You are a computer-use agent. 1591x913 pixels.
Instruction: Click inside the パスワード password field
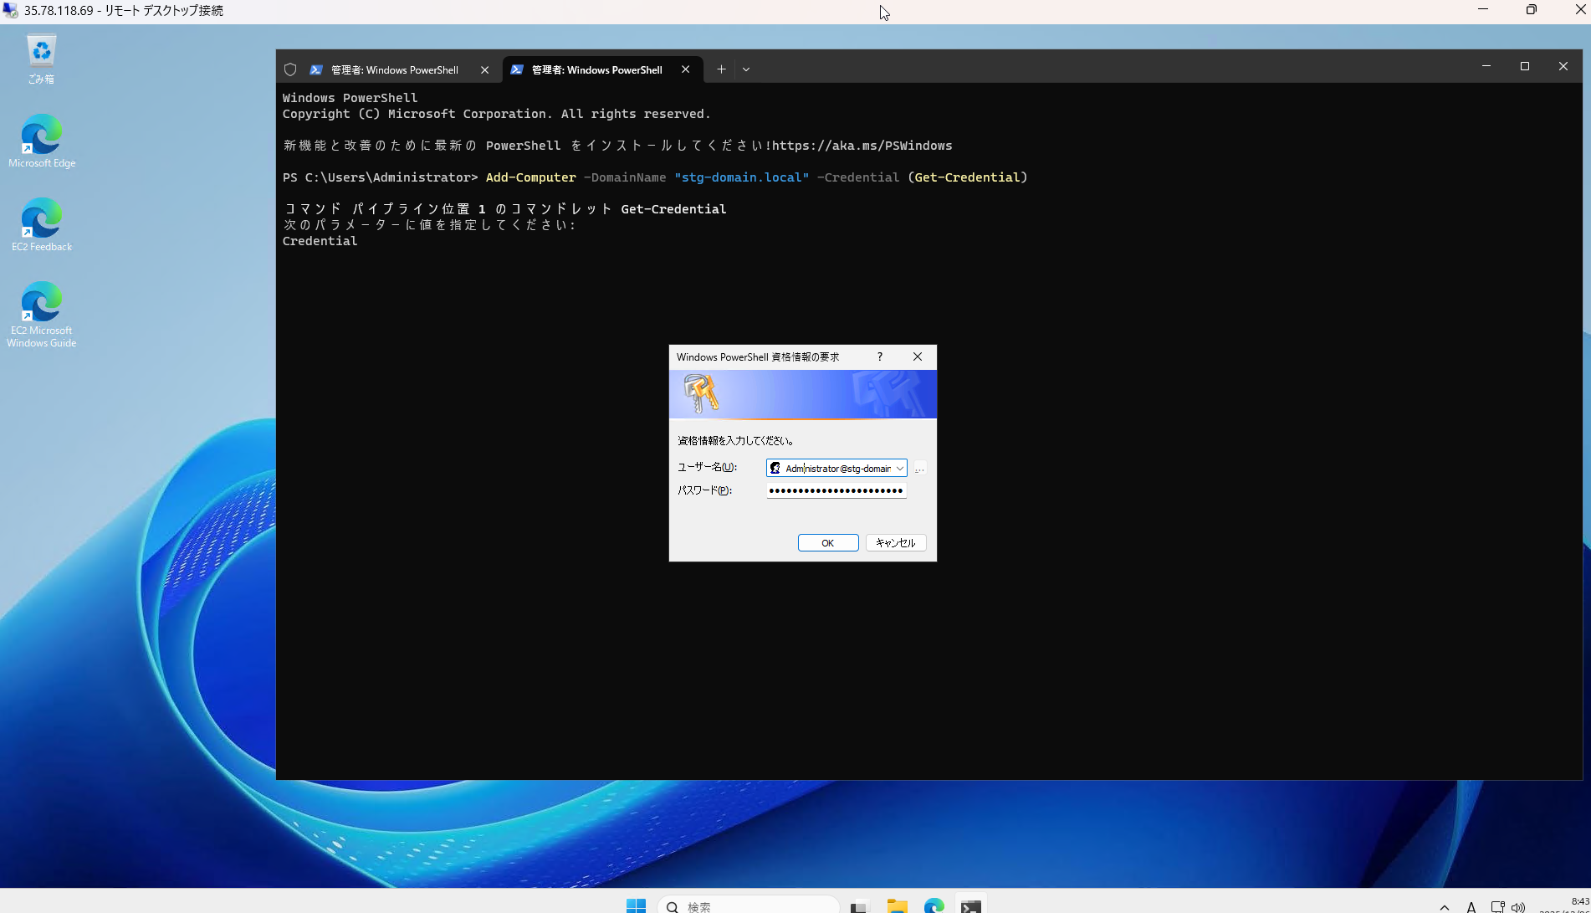[x=836, y=490]
